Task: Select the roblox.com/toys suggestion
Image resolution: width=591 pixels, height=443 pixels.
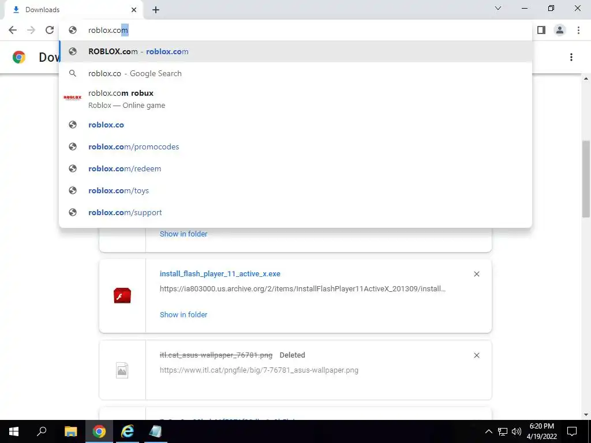Action: [296, 190]
